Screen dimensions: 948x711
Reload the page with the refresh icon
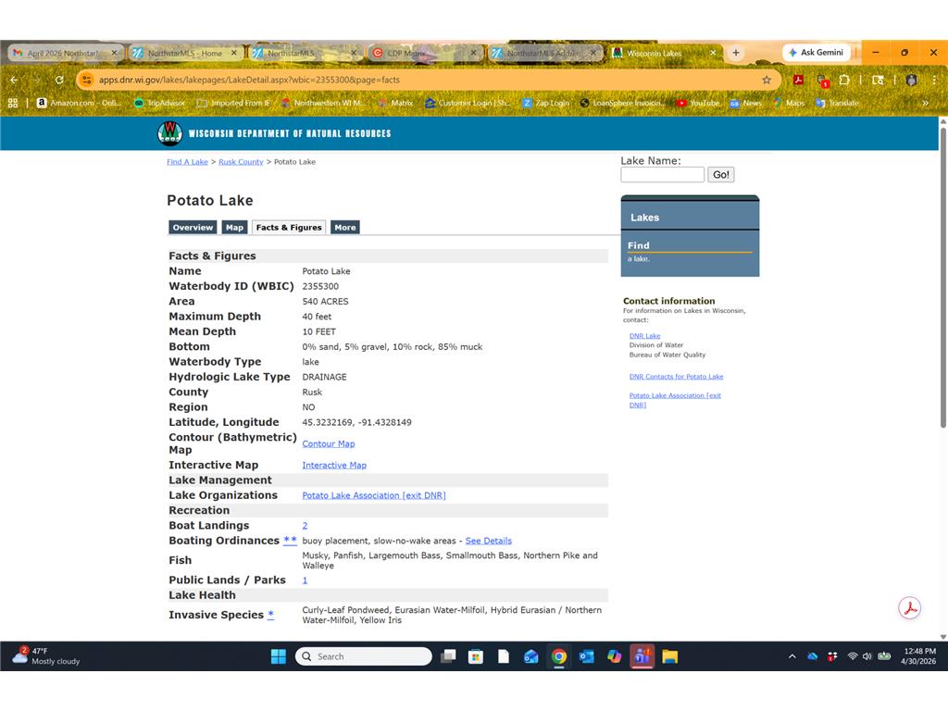click(x=59, y=80)
